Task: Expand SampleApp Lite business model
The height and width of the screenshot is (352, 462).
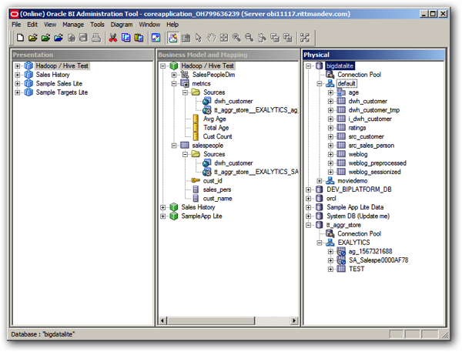Action: click(x=162, y=216)
